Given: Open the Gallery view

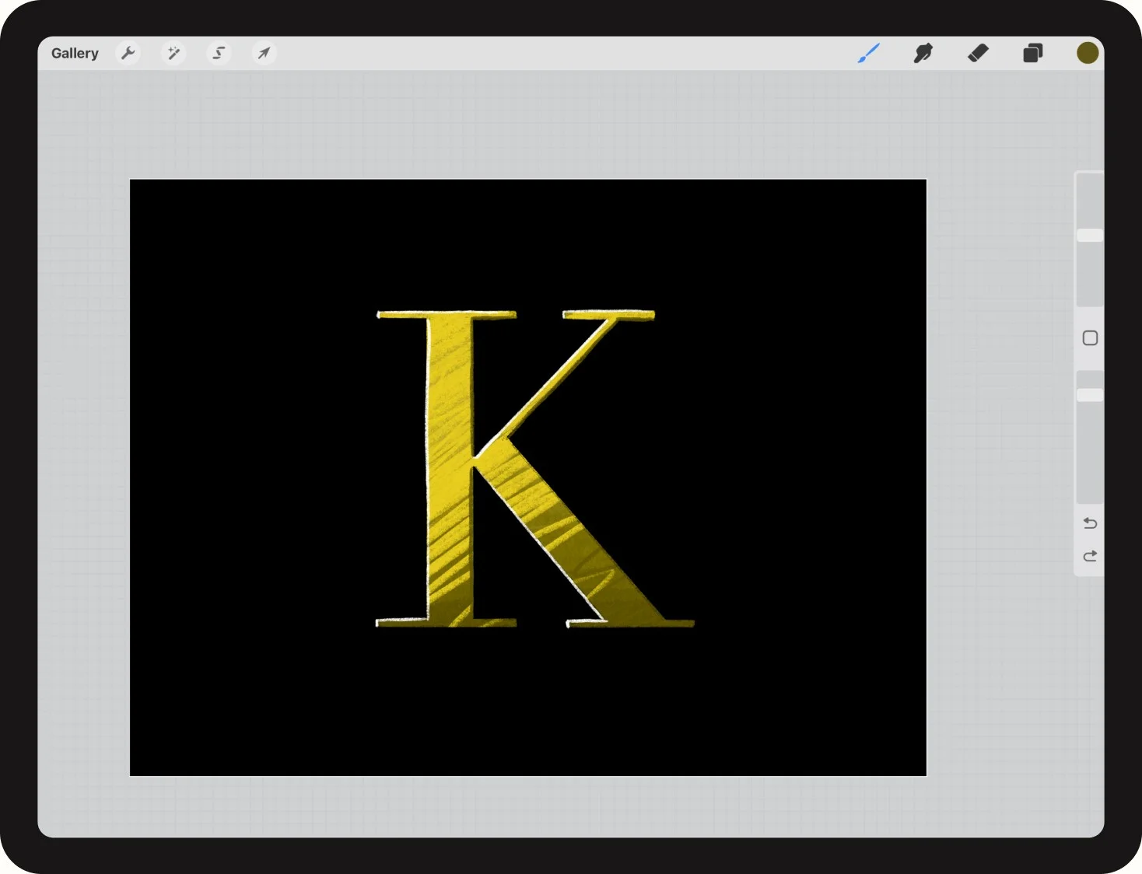Looking at the screenshot, I should click(x=75, y=54).
